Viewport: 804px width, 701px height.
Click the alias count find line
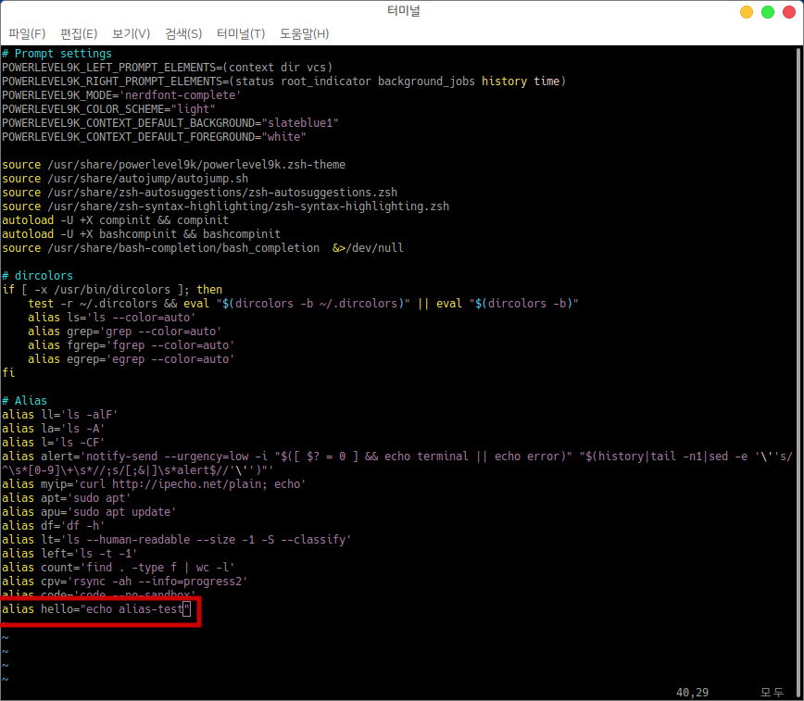click(x=118, y=568)
